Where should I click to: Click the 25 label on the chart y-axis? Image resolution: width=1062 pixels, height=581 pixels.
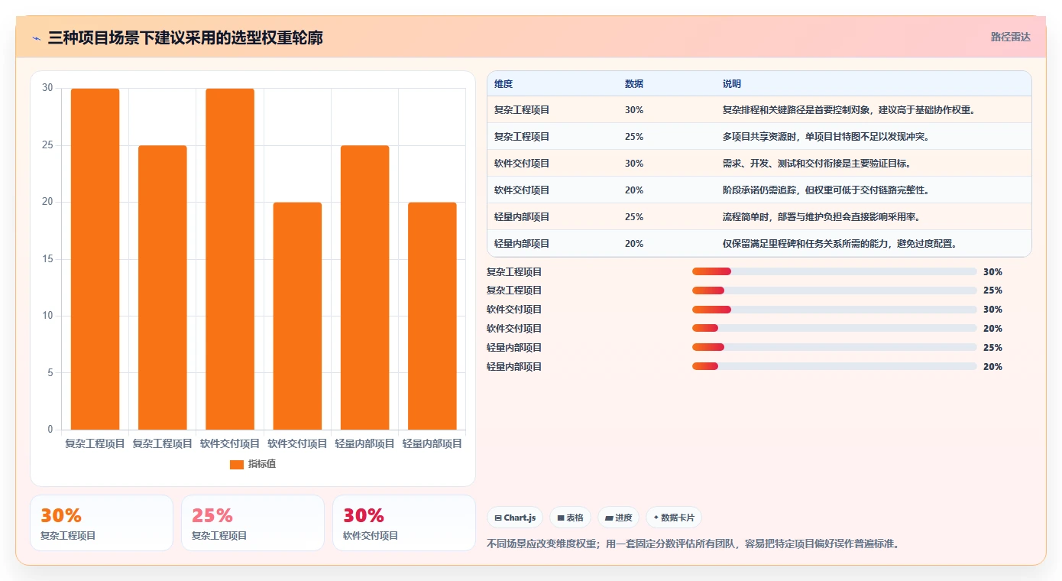pyautogui.click(x=47, y=145)
